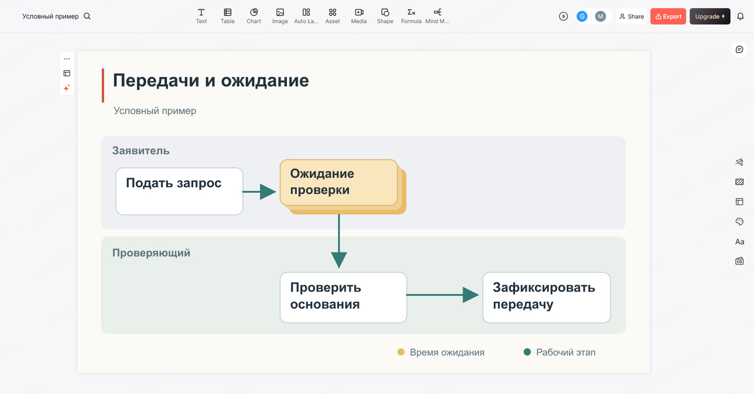
Task: Click the Image insert tool
Action: 280,16
